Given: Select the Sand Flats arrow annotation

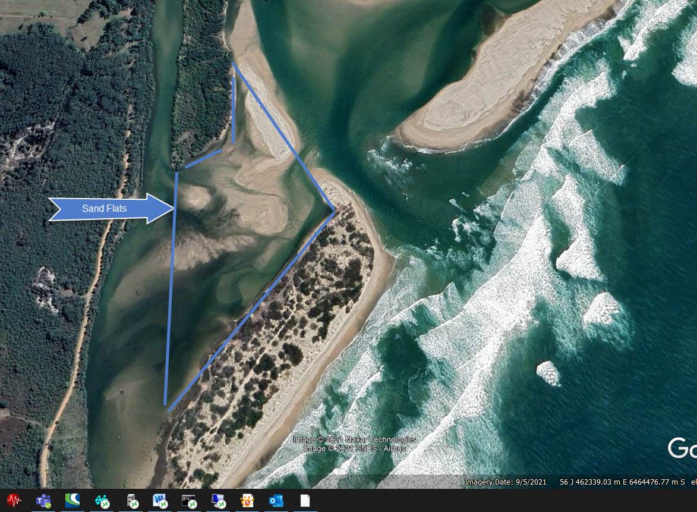Looking at the screenshot, I should pyautogui.click(x=111, y=208).
